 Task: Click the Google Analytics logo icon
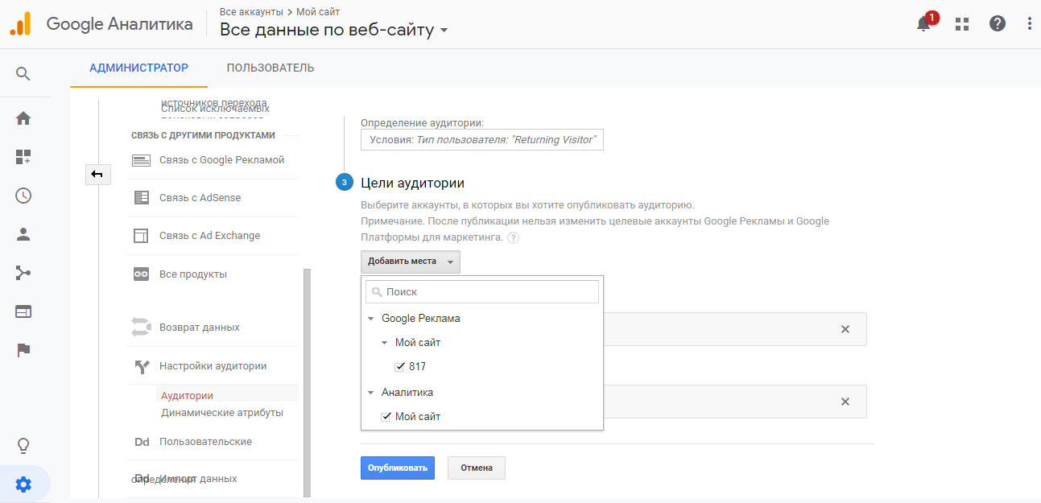20,23
